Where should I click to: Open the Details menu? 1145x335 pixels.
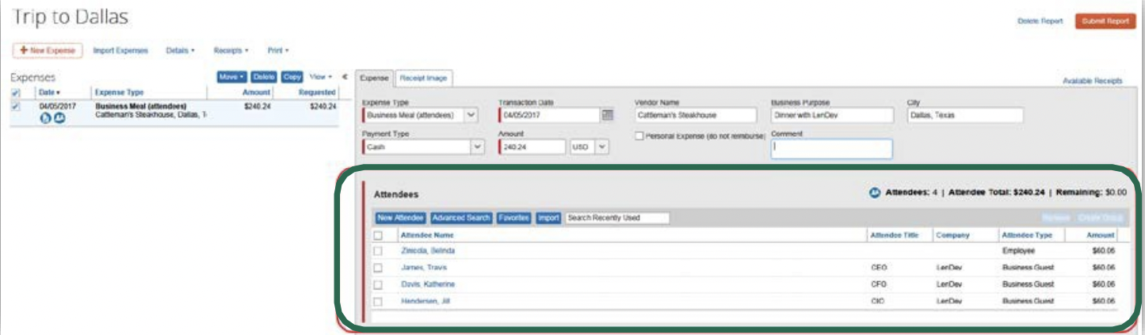tap(180, 50)
